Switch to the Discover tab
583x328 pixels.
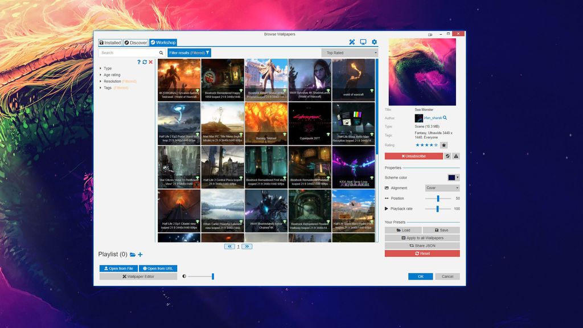click(x=136, y=42)
